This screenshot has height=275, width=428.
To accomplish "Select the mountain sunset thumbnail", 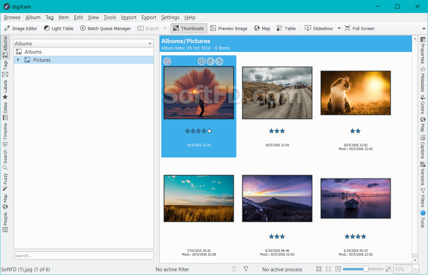I will pyautogui.click(x=277, y=198).
